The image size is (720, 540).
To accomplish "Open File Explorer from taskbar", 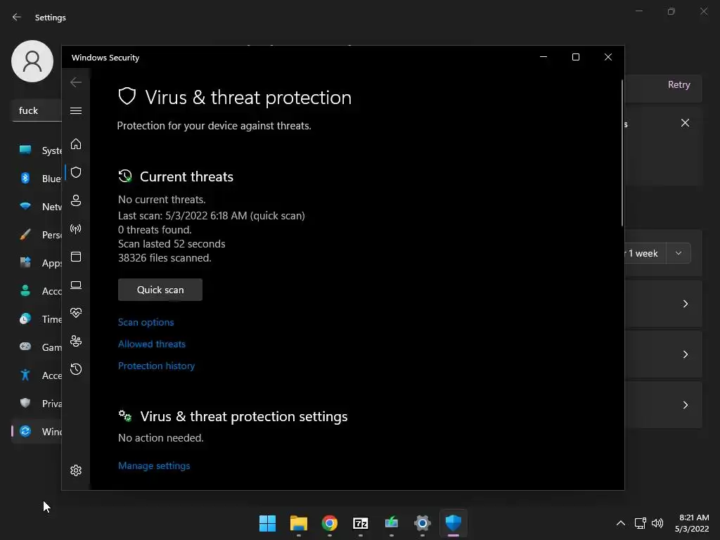I will click(298, 523).
